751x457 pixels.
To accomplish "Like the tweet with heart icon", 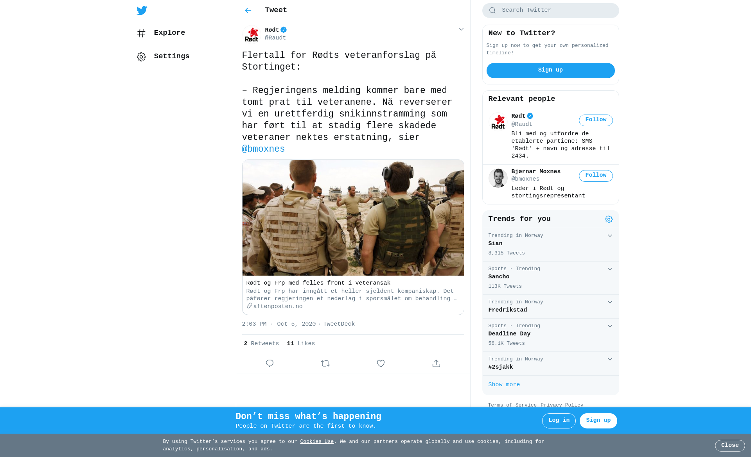I will (381, 364).
